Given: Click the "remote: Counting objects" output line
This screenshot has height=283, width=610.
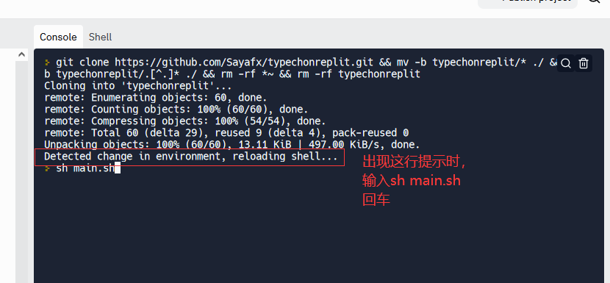Looking at the screenshot, I should [176, 109].
